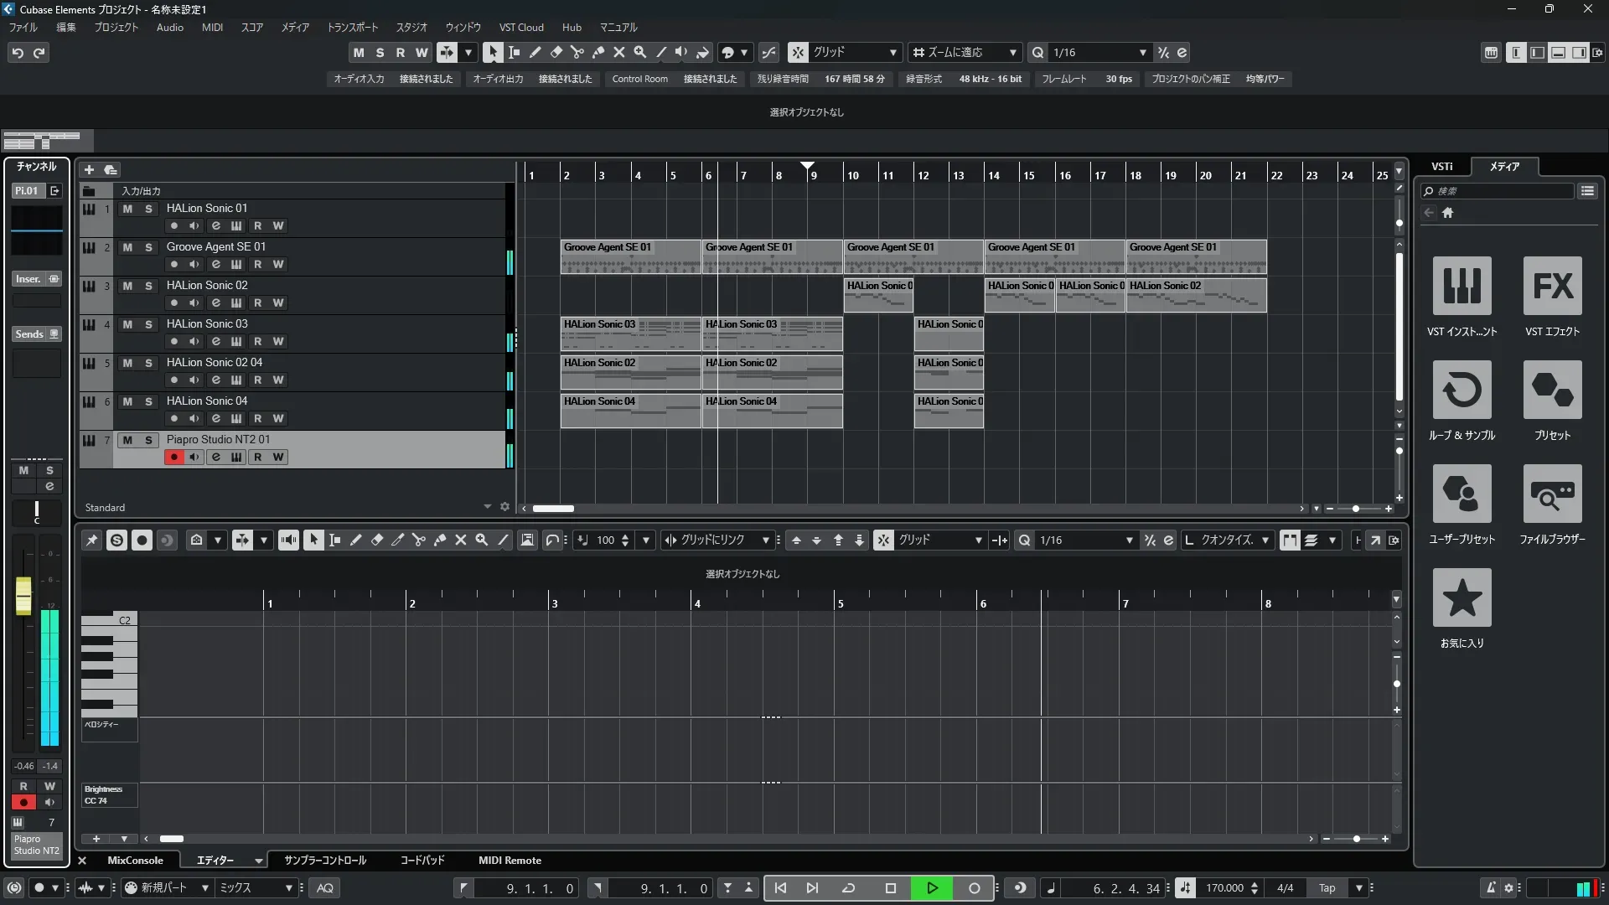Select the Zoom magnifier tool in top toolbar

(640, 52)
